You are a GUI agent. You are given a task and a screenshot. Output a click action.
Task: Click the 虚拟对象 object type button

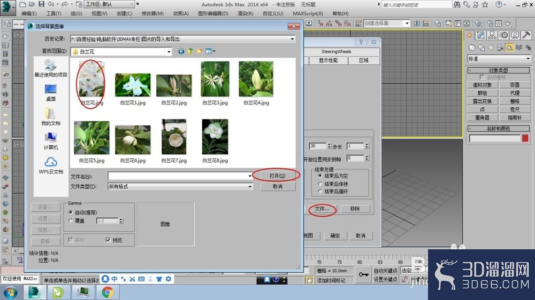pyautogui.click(x=482, y=85)
